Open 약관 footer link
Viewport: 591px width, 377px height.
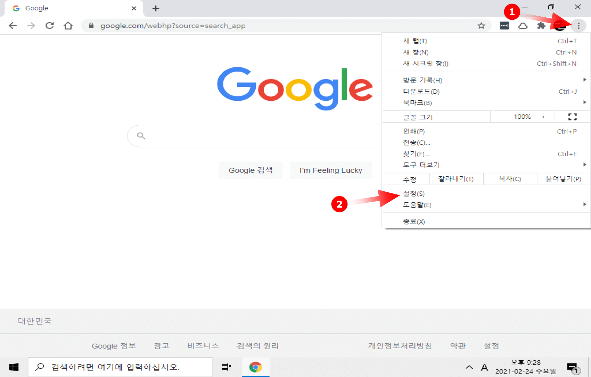[x=458, y=346]
